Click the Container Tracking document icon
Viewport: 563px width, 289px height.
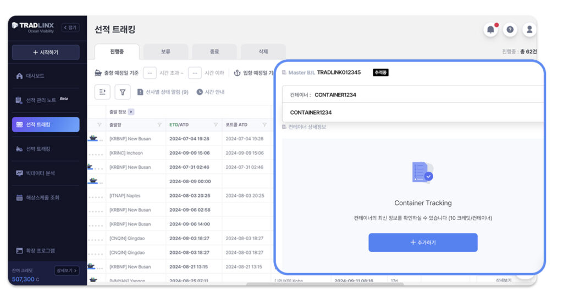tap(423, 173)
